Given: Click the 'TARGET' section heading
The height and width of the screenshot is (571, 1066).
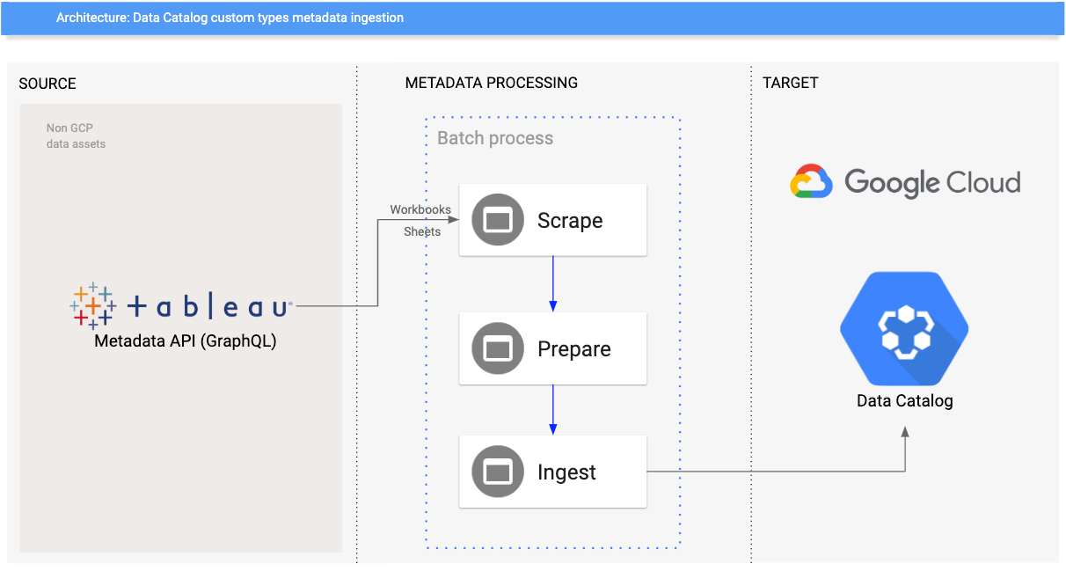Looking at the screenshot, I should click(x=791, y=83).
